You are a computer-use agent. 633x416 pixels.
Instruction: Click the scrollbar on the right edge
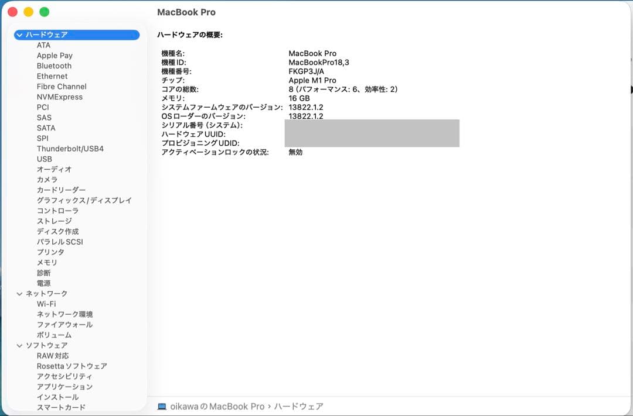[630, 91]
